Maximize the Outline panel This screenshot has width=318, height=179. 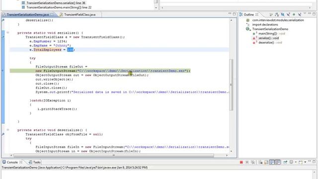point(314,14)
